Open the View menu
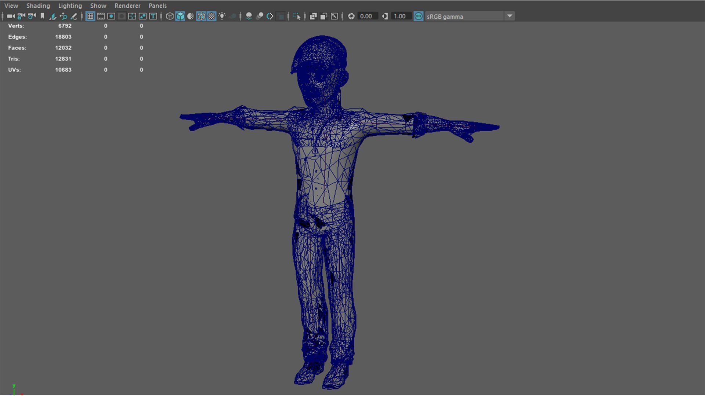The height and width of the screenshot is (396, 705). tap(11, 5)
